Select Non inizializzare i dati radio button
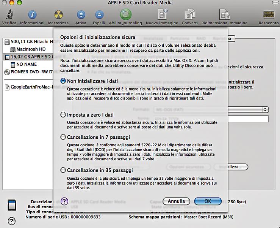Screen dimensions: 280x228 click(63, 81)
